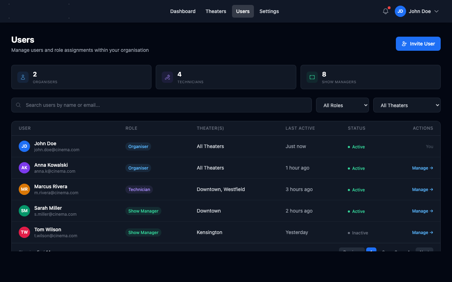
Task: Click Marcus Rivera's MR avatar
Action: coord(24,189)
